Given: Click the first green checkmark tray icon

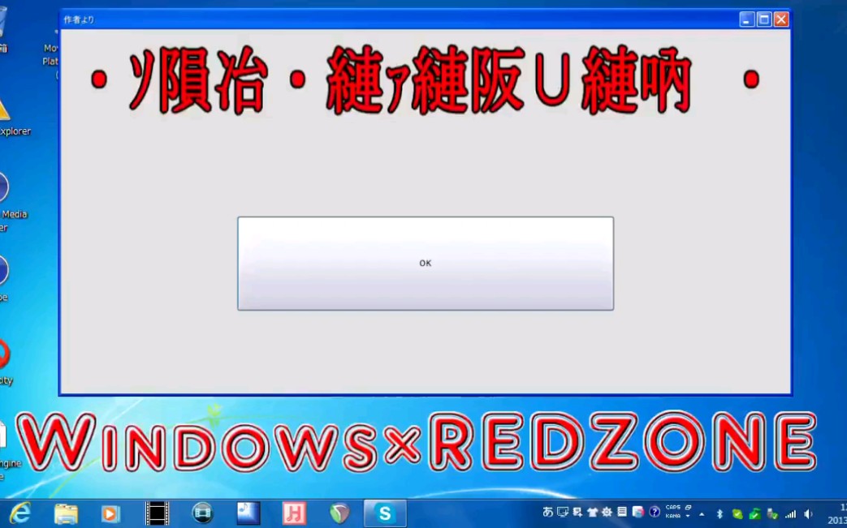Looking at the screenshot, I should click(x=737, y=514).
